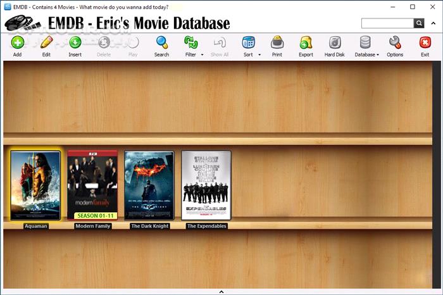Open Search with the magnifier icon

click(161, 43)
